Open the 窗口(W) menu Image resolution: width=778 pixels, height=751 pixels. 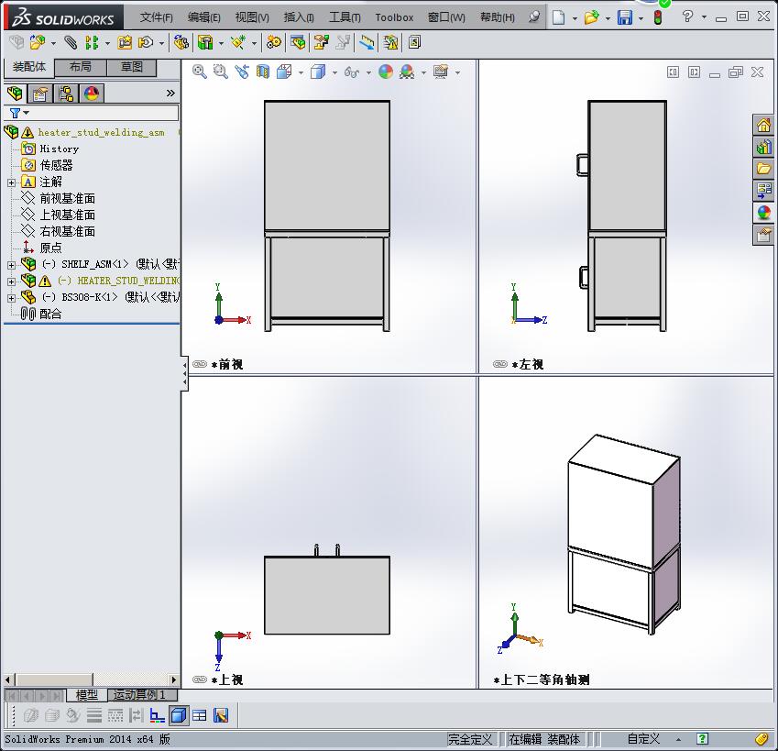coord(446,17)
